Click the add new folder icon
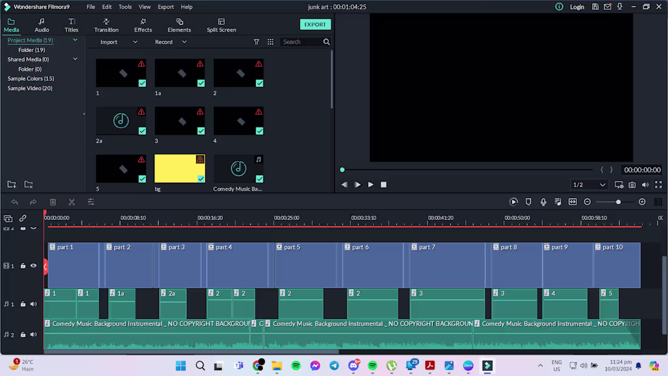Screen dimensions: 668x376 (12, 185)
